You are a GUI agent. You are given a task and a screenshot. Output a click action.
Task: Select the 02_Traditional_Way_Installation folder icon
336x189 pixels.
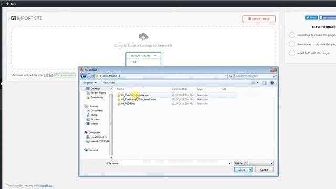click(x=119, y=99)
